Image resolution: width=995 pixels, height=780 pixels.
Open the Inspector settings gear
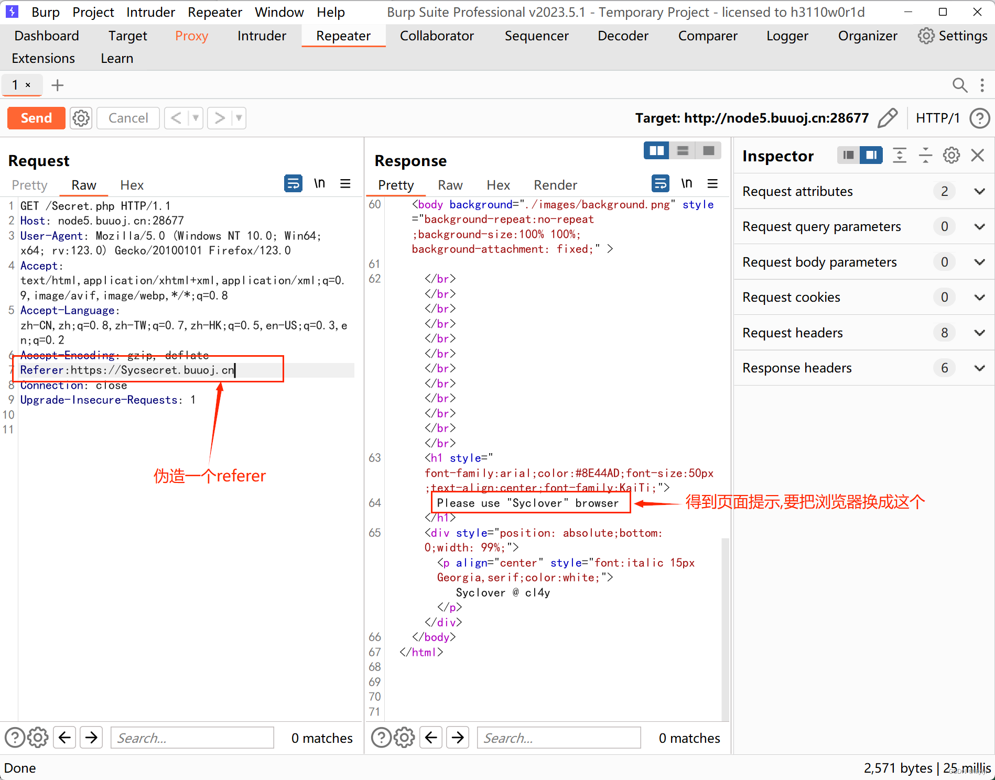tap(951, 155)
